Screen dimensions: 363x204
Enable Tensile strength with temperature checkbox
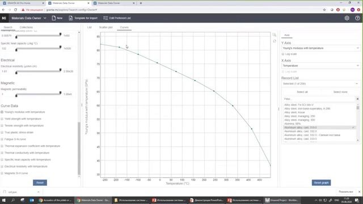coord(2,126)
